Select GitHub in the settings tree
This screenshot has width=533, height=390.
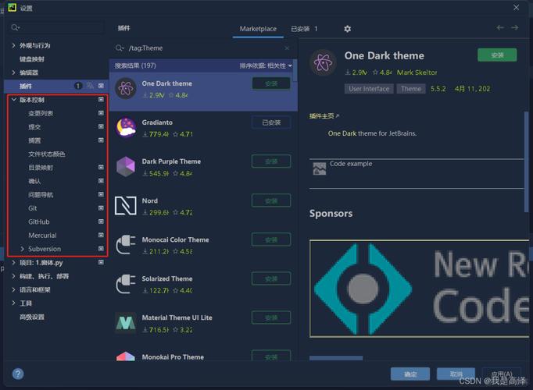click(x=39, y=222)
